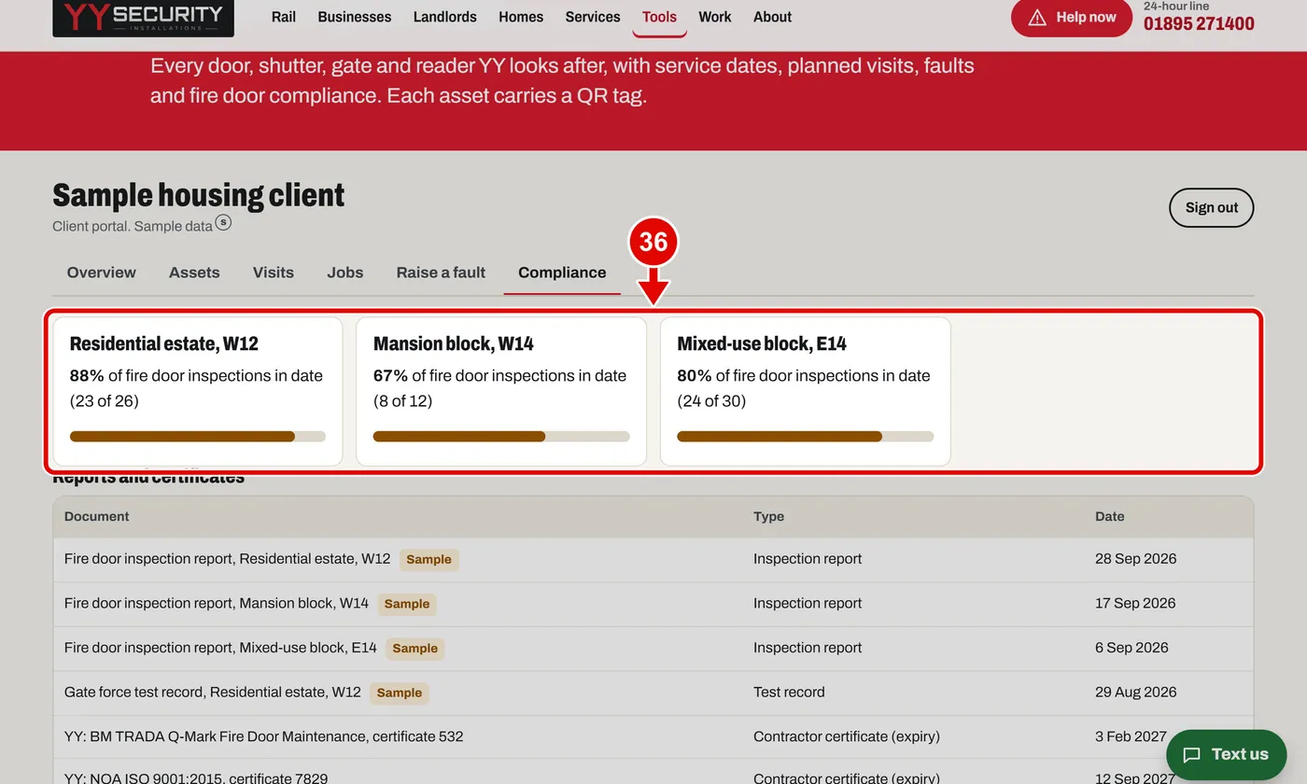
Task: Click the Mansion block W14 progress bar
Action: coord(501,437)
